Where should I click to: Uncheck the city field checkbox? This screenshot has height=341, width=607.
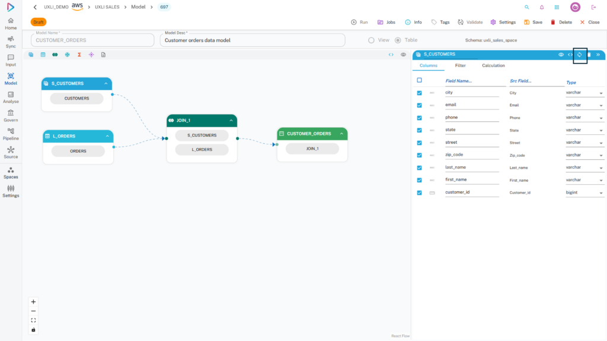click(420, 93)
